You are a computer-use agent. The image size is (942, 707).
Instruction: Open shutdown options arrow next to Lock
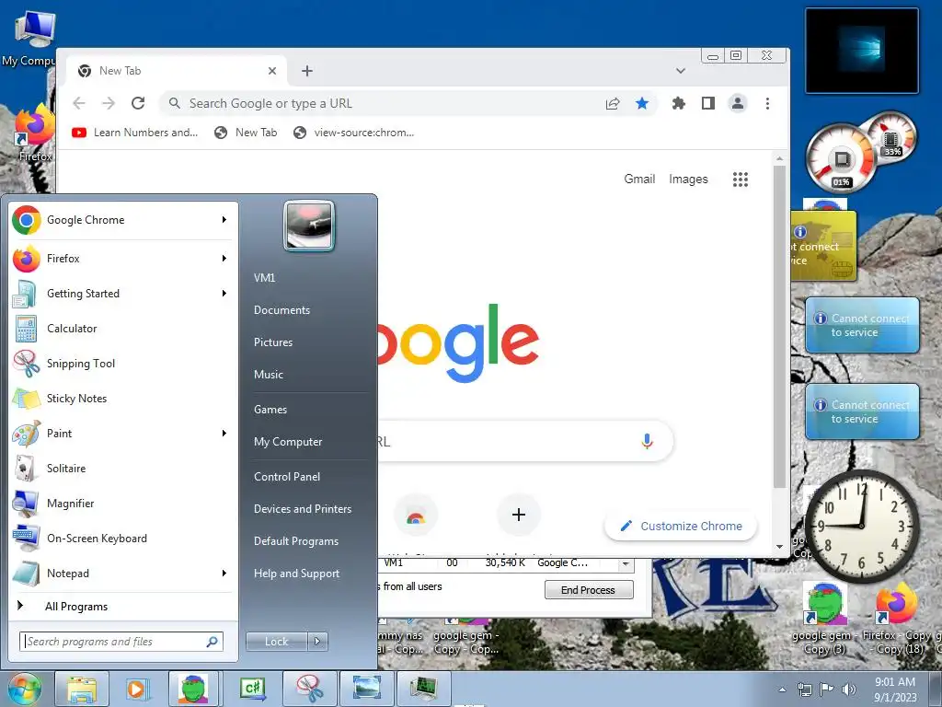click(317, 642)
